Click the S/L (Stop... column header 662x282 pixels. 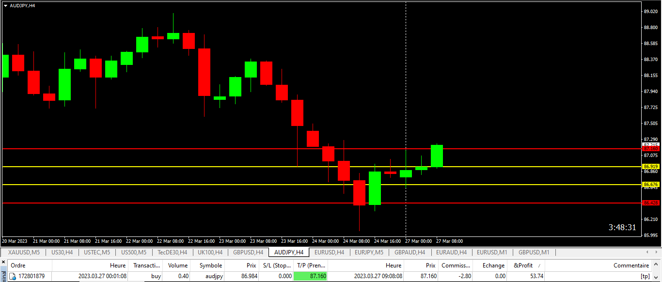tap(276, 266)
